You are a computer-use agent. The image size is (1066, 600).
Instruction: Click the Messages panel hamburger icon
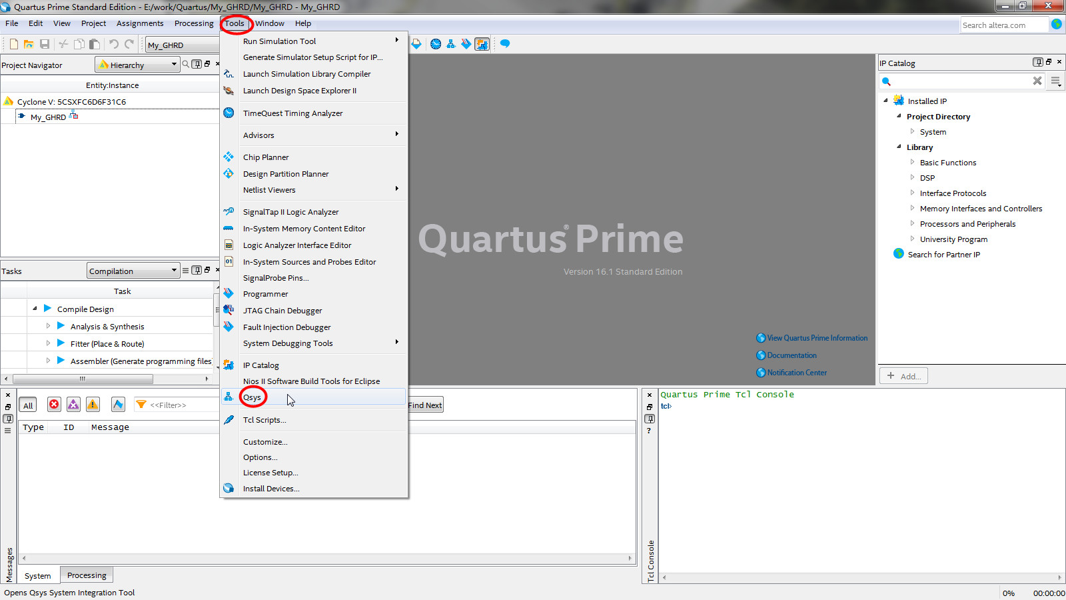(8, 431)
